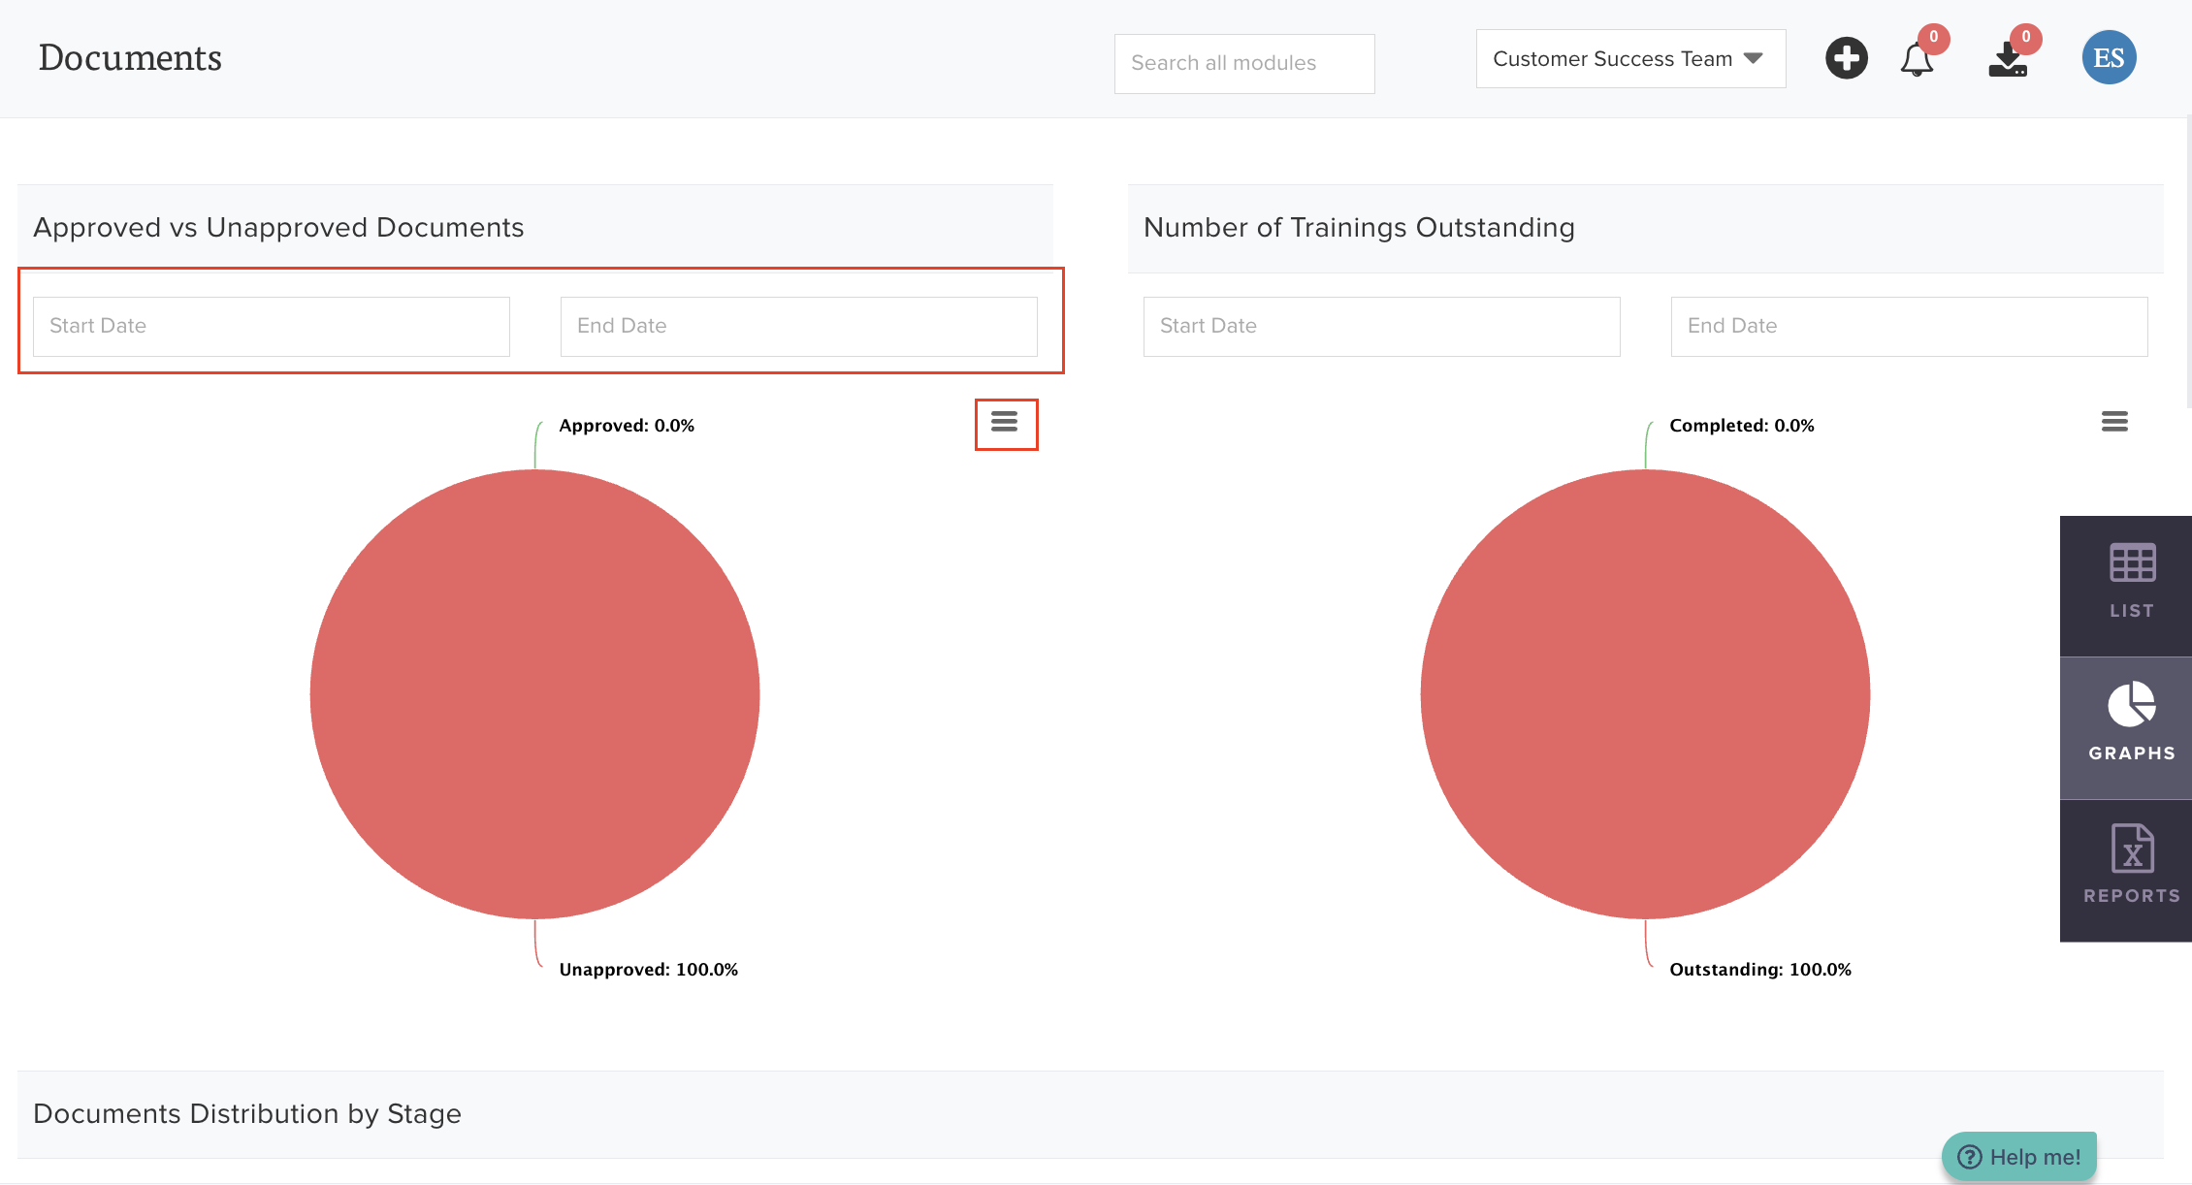The width and height of the screenshot is (2192, 1185).
Task: Click the plus add-new icon
Action: 1846,59
